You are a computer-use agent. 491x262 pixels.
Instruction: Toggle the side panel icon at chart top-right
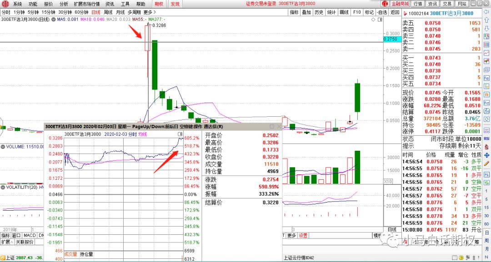(380, 20)
